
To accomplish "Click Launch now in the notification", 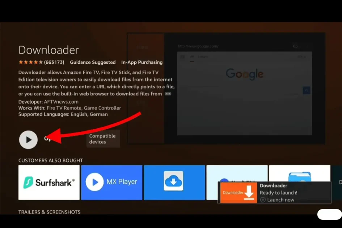I will [x=280, y=200].
